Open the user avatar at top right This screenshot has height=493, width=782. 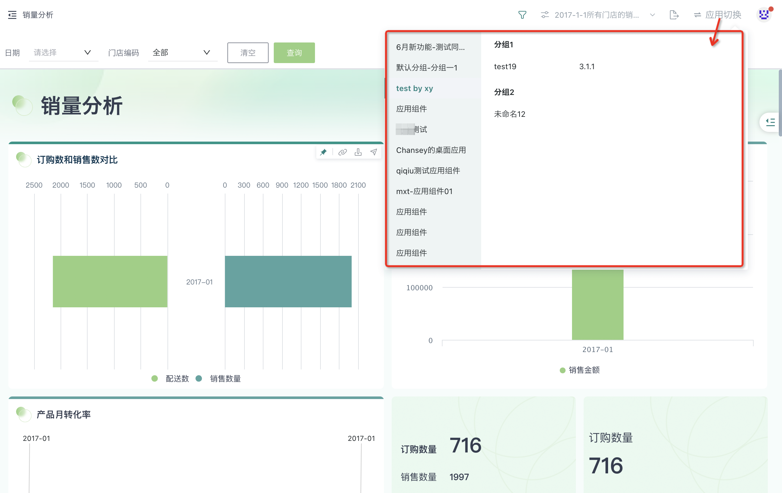[764, 15]
